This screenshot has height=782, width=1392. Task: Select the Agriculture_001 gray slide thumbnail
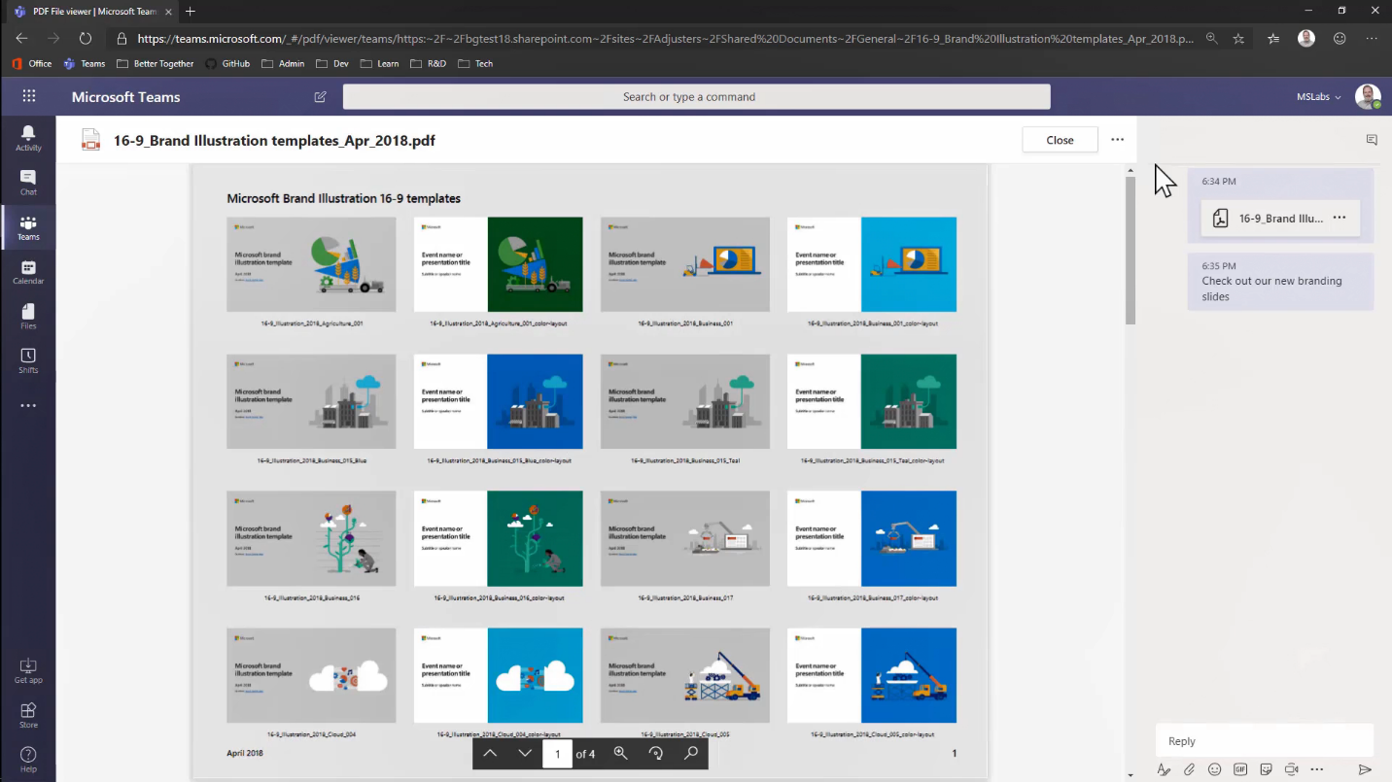point(311,264)
